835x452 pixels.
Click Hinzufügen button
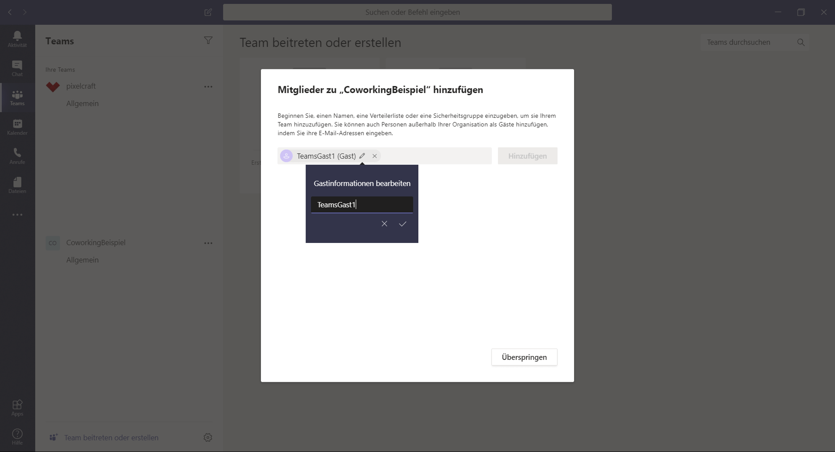(527, 156)
